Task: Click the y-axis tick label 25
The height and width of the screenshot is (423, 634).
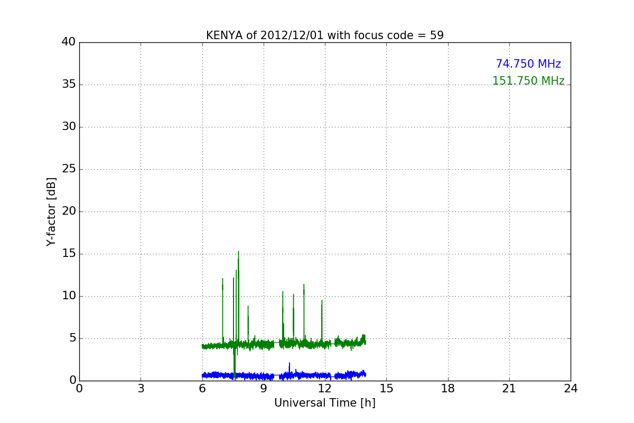Action: tap(69, 169)
